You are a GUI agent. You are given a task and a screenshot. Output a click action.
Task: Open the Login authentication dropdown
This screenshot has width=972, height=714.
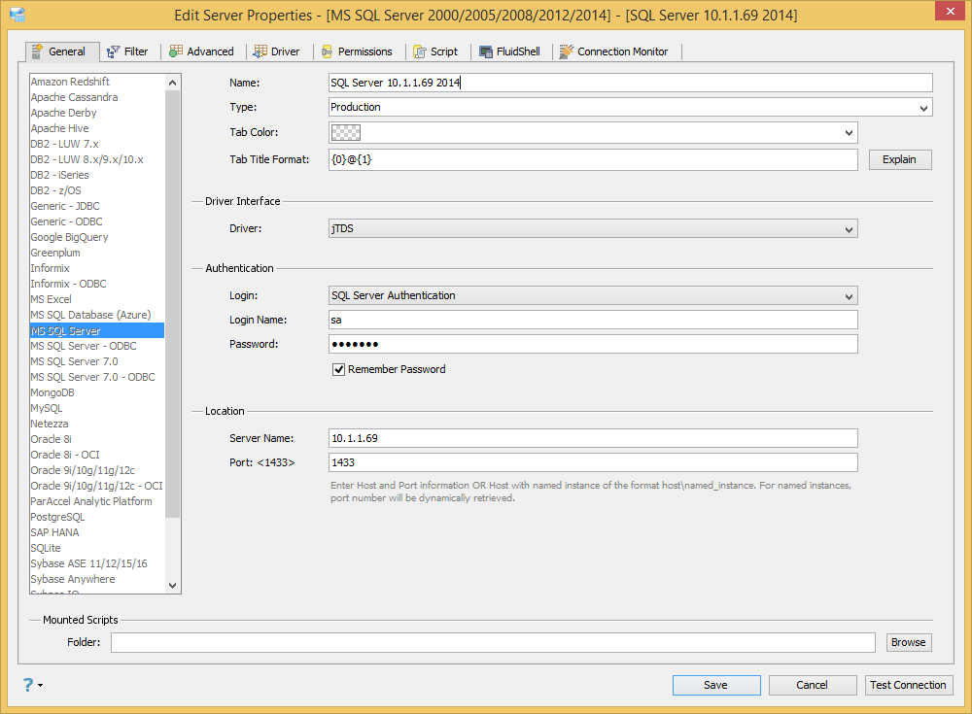tap(593, 295)
